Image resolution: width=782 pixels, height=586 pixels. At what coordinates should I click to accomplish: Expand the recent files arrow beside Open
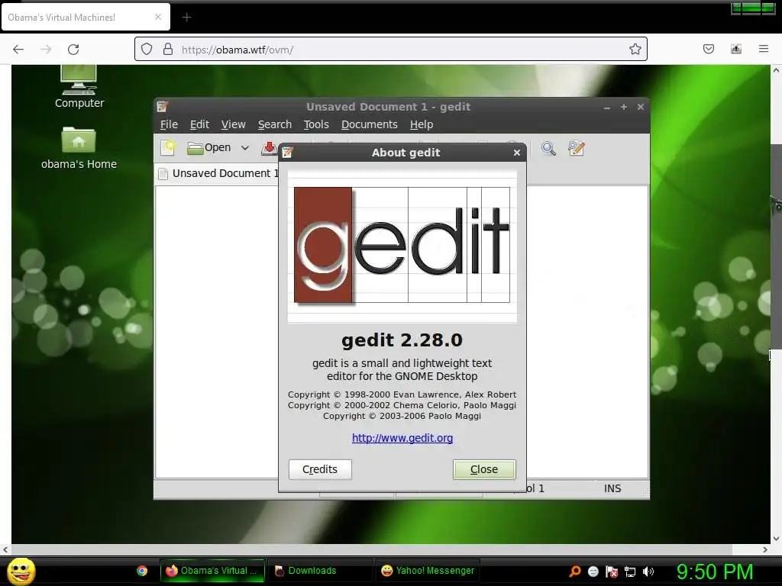coord(245,148)
